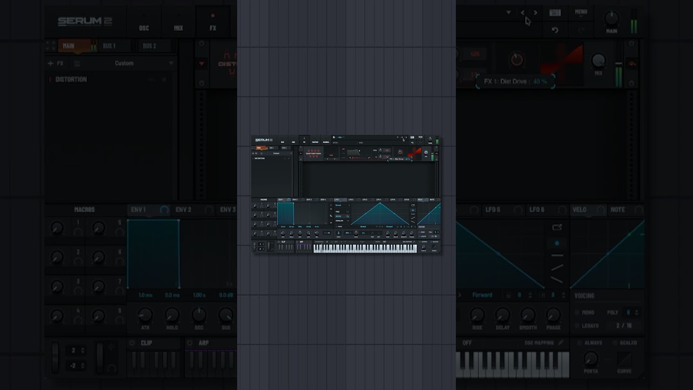The width and height of the screenshot is (693, 390).
Task: Click the up chevron beside envelope graph
Action: coord(331,209)
